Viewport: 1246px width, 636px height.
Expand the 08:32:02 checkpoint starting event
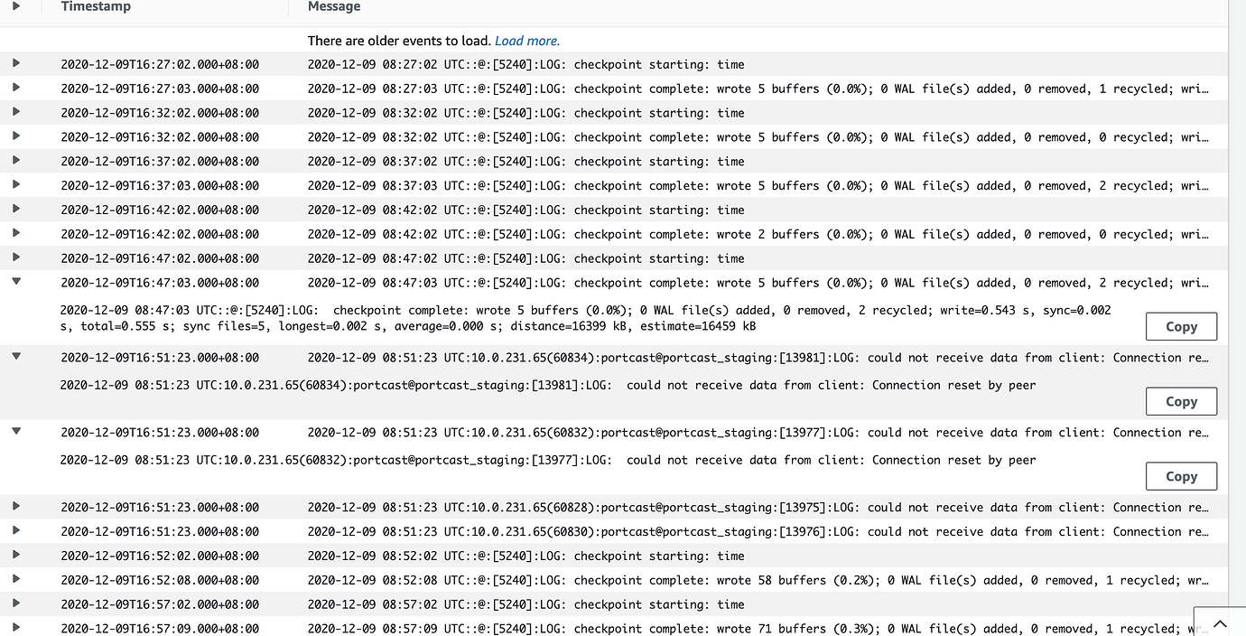16,112
